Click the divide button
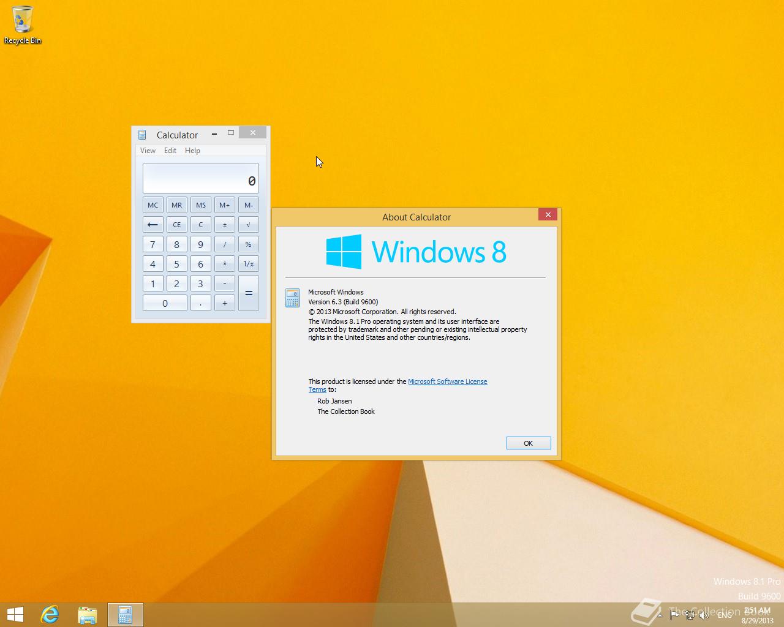 (225, 244)
